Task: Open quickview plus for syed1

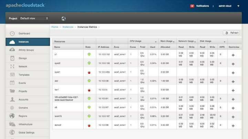Action: 233,73
